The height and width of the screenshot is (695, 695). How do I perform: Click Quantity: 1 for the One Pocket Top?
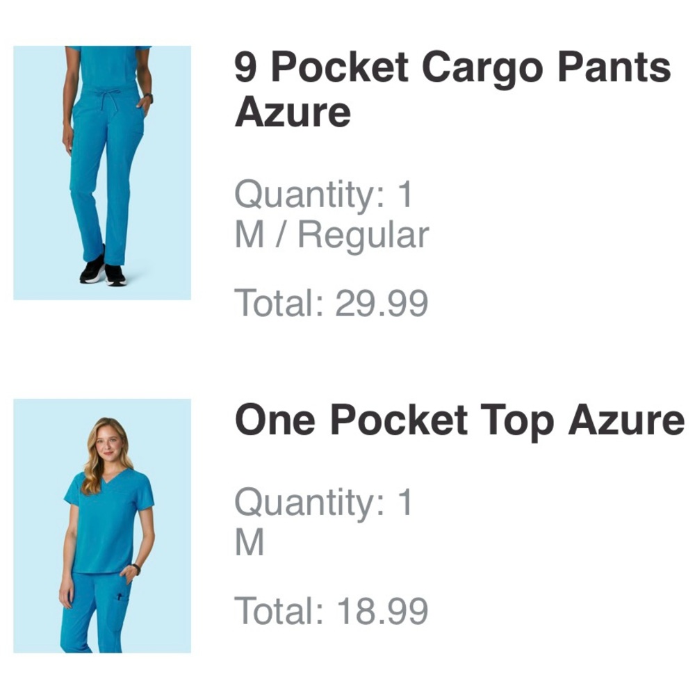pos(323,502)
